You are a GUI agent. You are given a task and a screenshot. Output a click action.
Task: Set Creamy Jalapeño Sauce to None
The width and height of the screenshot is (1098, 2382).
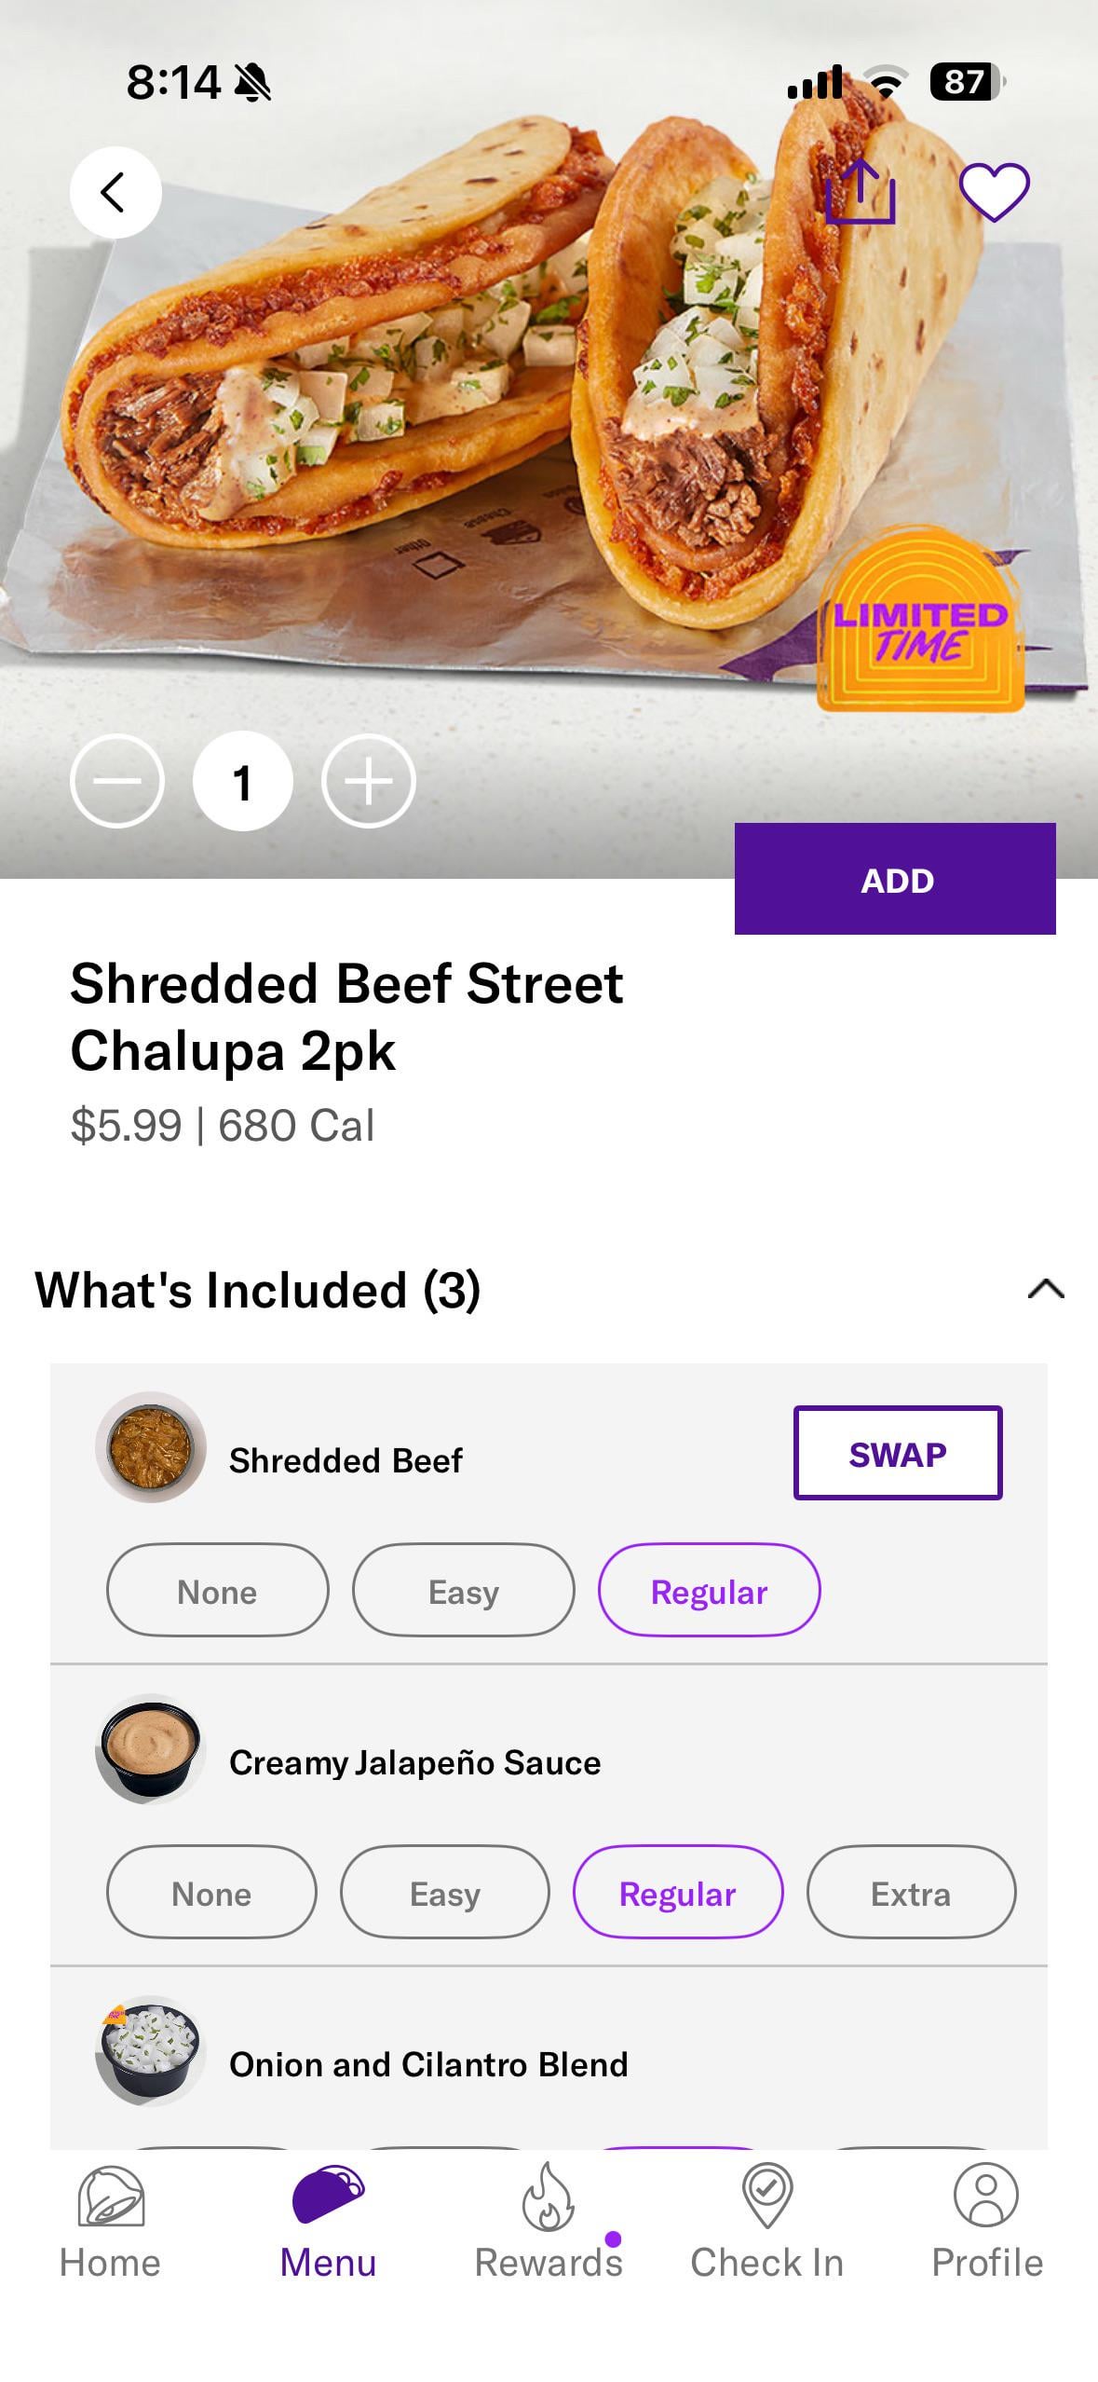211,1893
